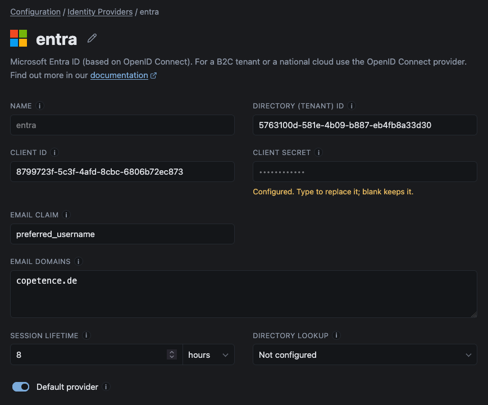This screenshot has height=405, width=488.
Task: Click external link icon after documentation
Action: (153, 75)
